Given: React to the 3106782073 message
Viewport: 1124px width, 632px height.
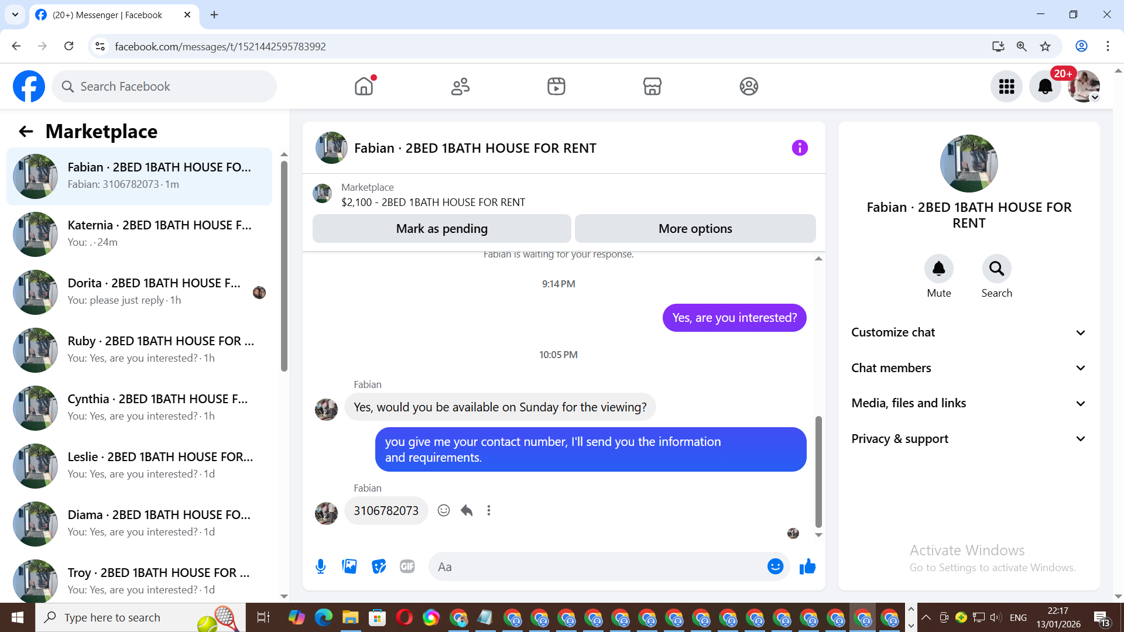Looking at the screenshot, I should [x=444, y=510].
